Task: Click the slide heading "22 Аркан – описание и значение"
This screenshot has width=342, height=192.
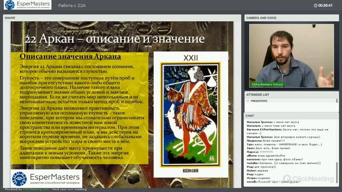Action: [x=115, y=39]
